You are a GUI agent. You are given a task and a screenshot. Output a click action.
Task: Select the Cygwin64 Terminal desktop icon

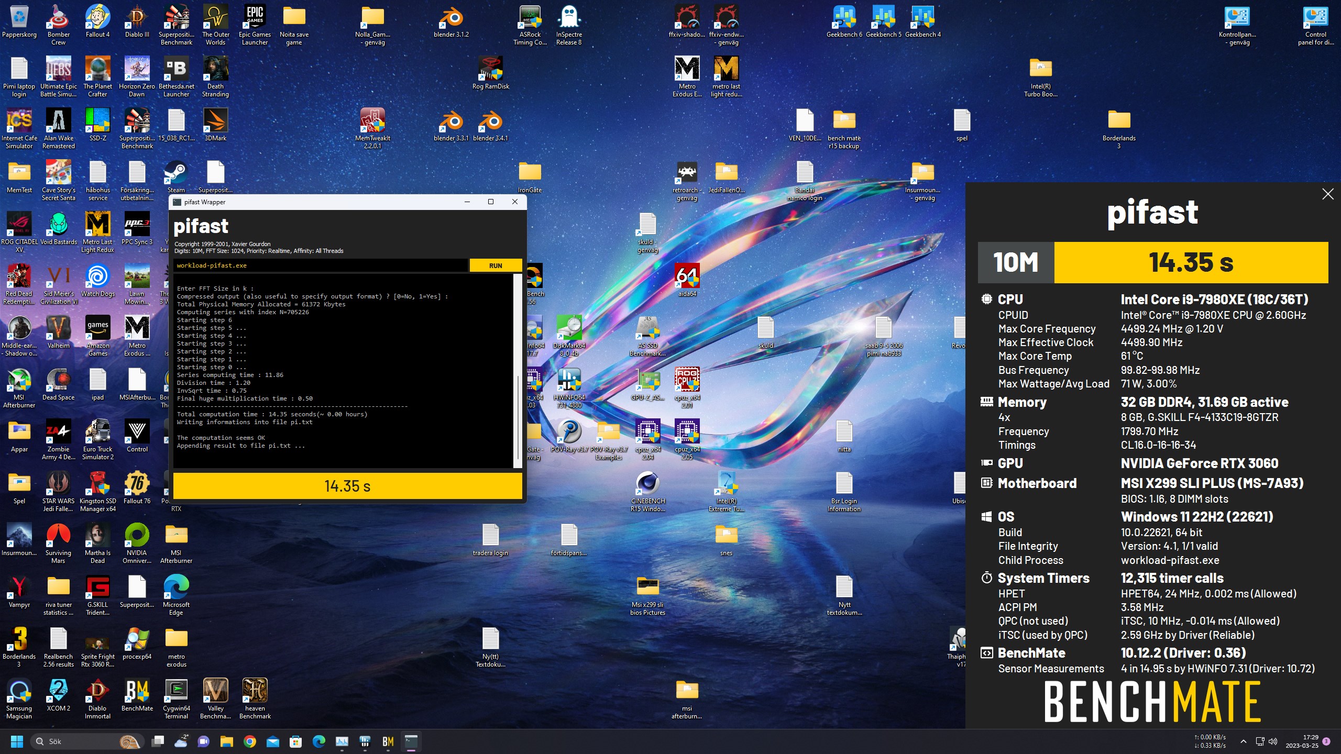point(177,698)
